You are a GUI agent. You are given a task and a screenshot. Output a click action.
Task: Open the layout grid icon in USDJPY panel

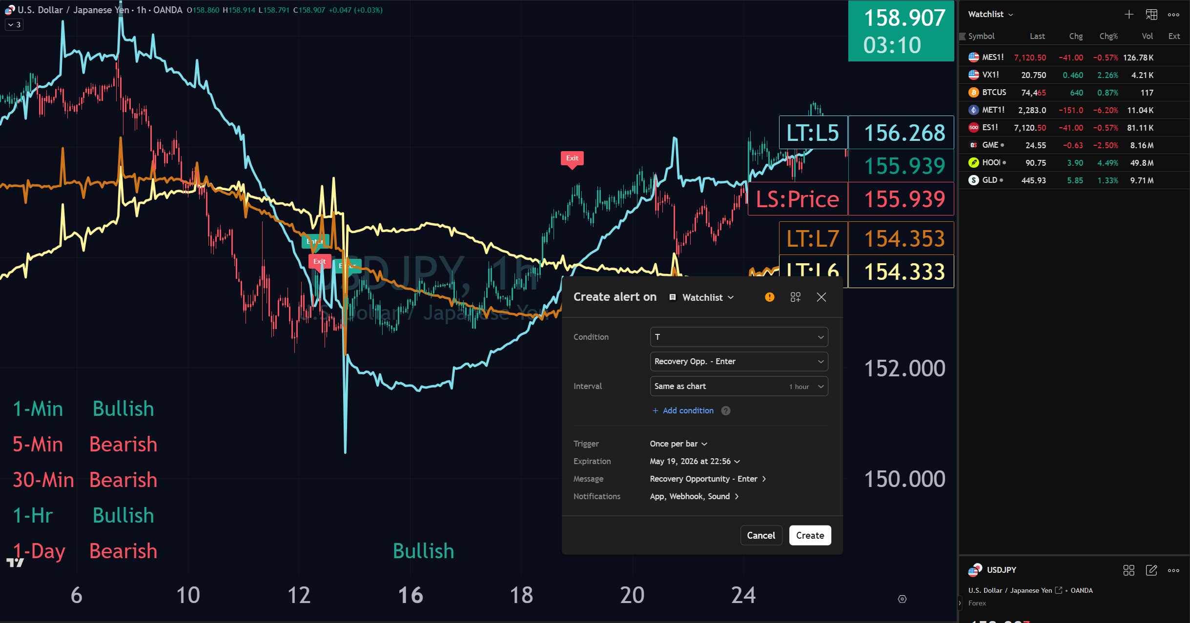[x=1129, y=570]
